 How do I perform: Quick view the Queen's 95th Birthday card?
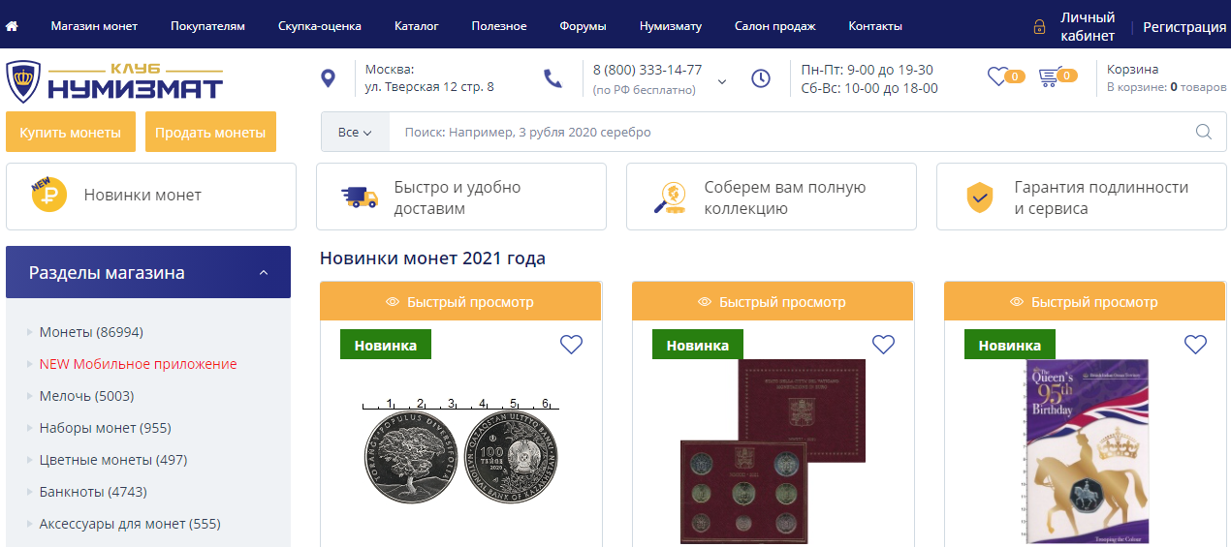coord(1085,302)
